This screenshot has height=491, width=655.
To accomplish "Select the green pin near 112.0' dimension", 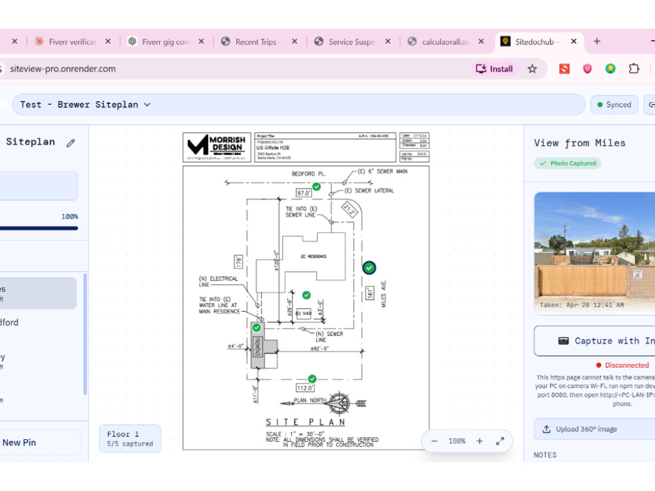I will pos(312,378).
